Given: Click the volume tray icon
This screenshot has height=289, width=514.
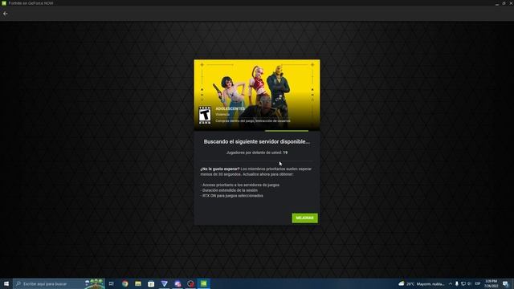Looking at the screenshot, I should [469, 283].
